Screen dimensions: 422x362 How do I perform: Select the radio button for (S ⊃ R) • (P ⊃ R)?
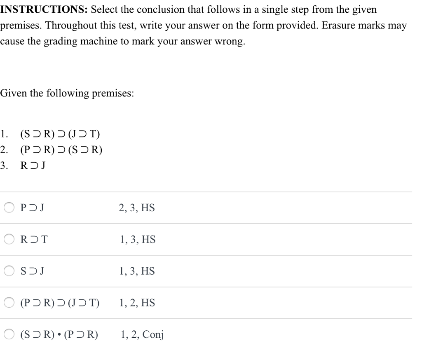[x=9, y=334]
